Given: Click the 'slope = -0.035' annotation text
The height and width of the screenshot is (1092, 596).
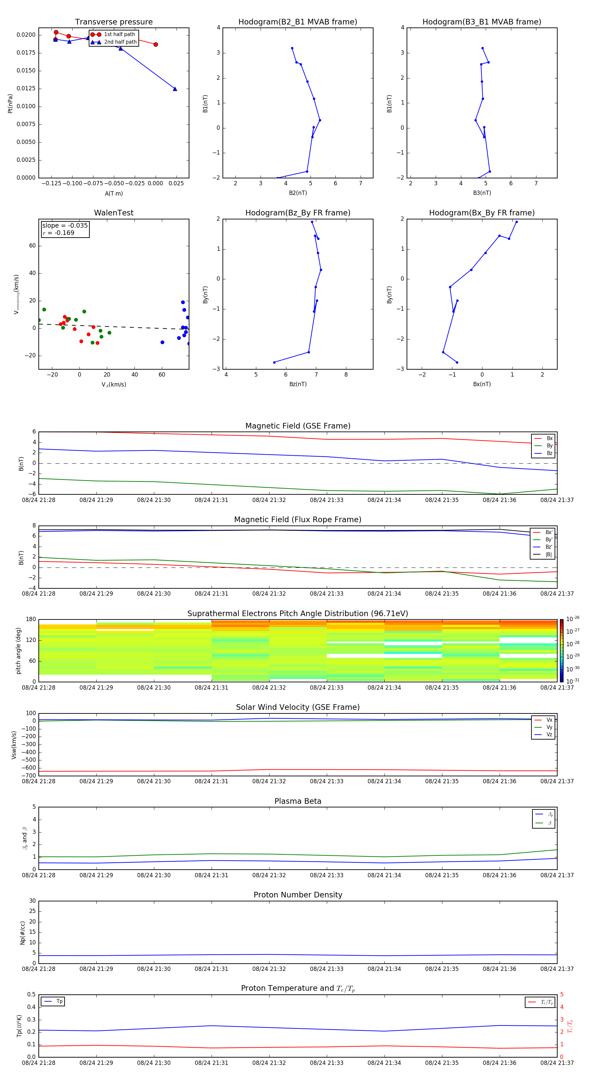Looking at the screenshot, I should click(x=65, y=226).
